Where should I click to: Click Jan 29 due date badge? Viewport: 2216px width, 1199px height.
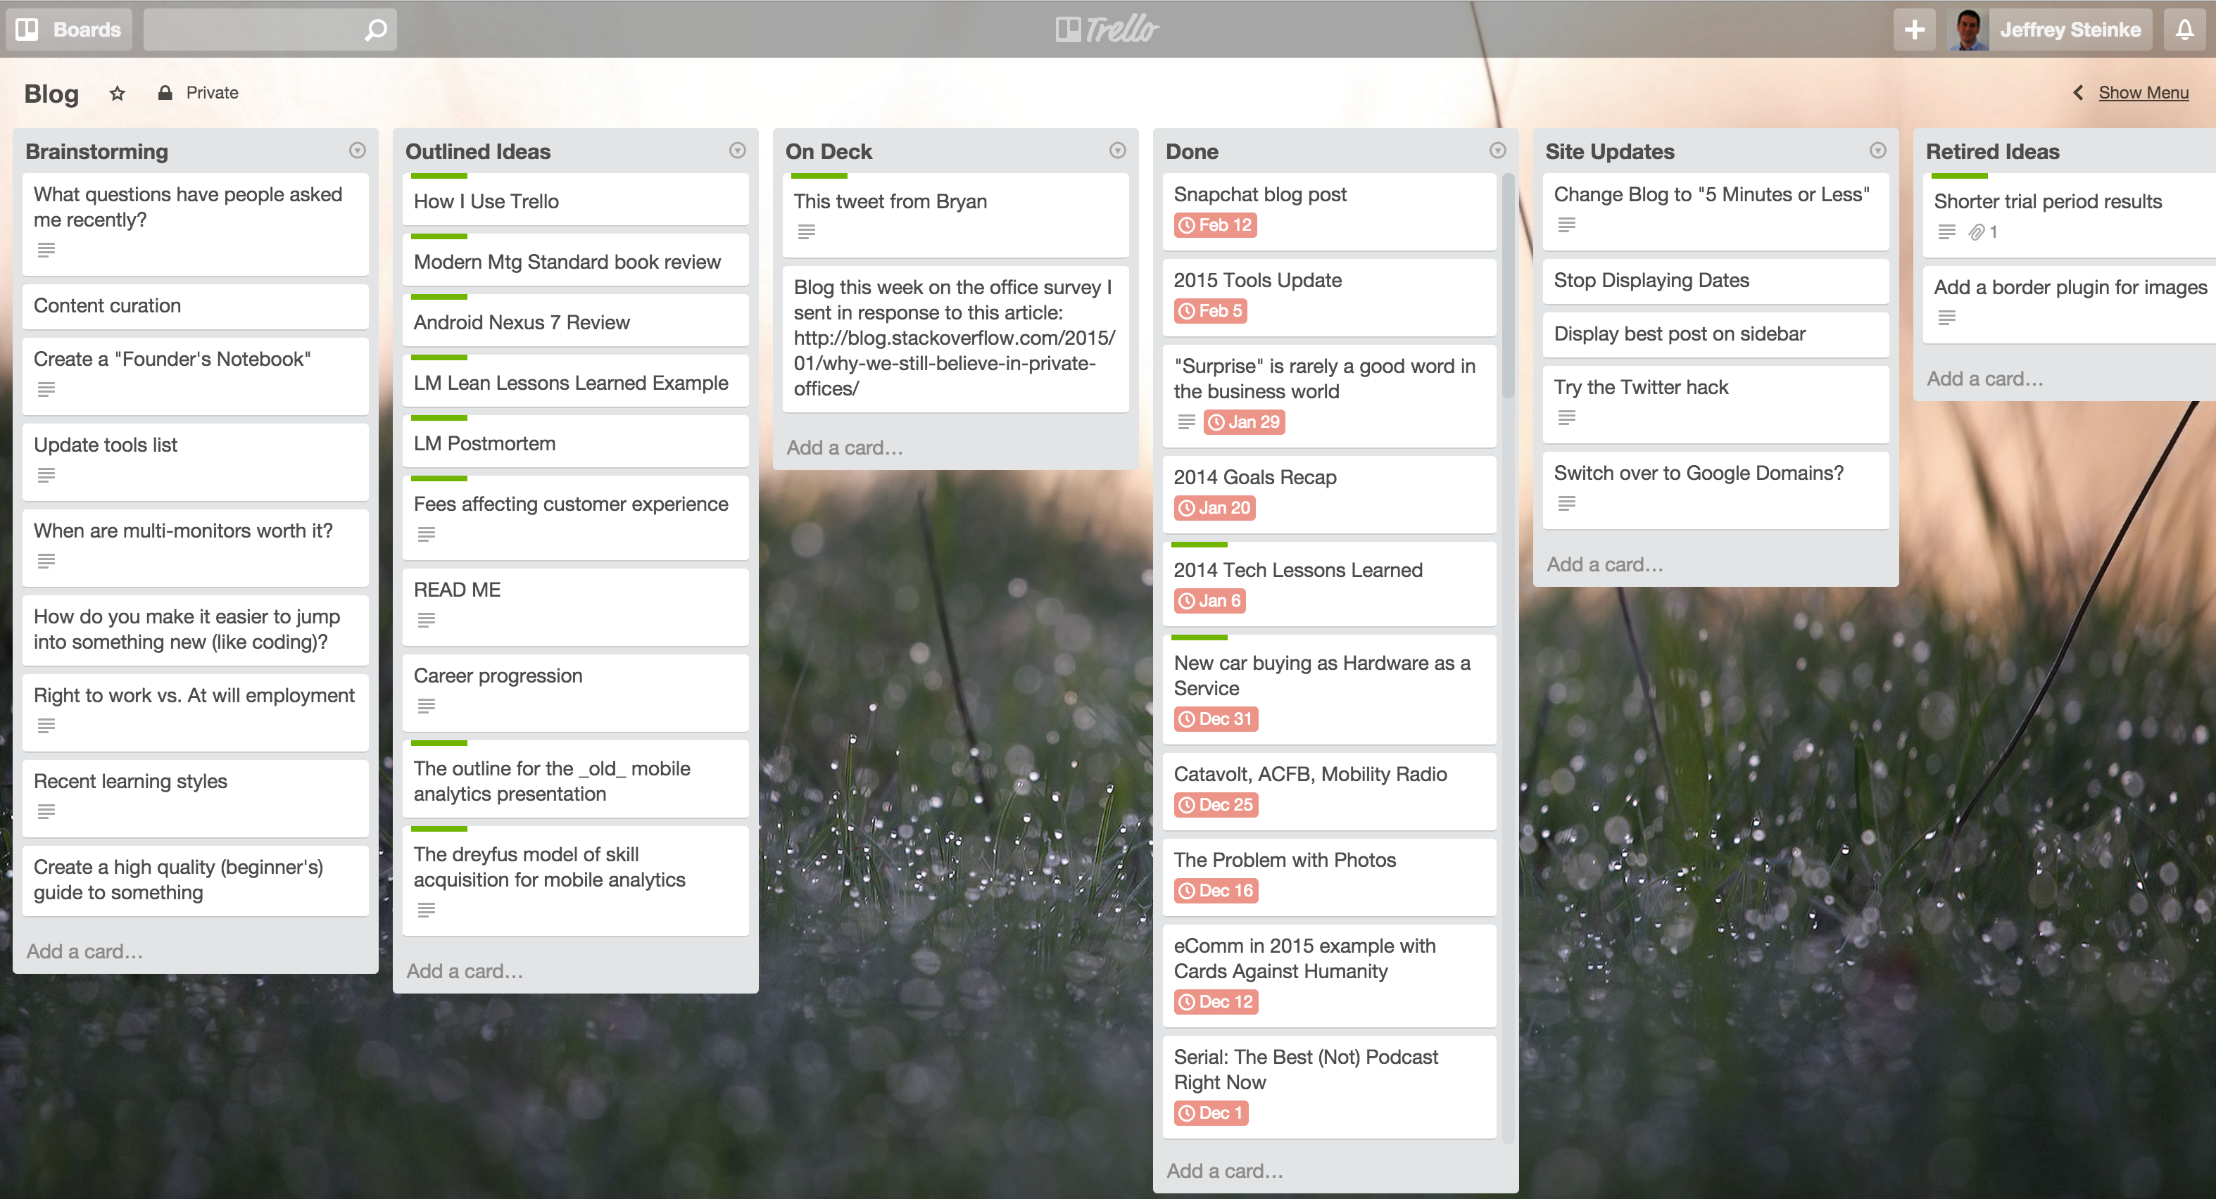point(1244,422)
